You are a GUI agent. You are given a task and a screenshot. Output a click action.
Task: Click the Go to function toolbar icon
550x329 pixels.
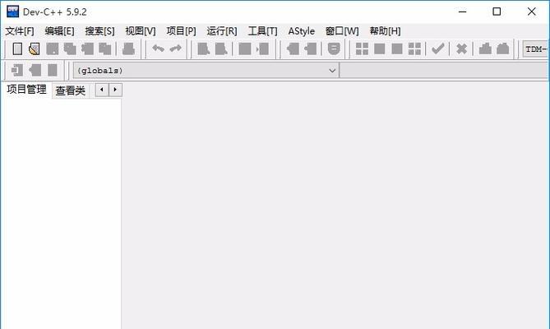coord(245,49)
